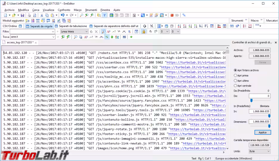Click the Save file icon
The width and height of the screenshot is (279, 161).
[x=22, y=15]
